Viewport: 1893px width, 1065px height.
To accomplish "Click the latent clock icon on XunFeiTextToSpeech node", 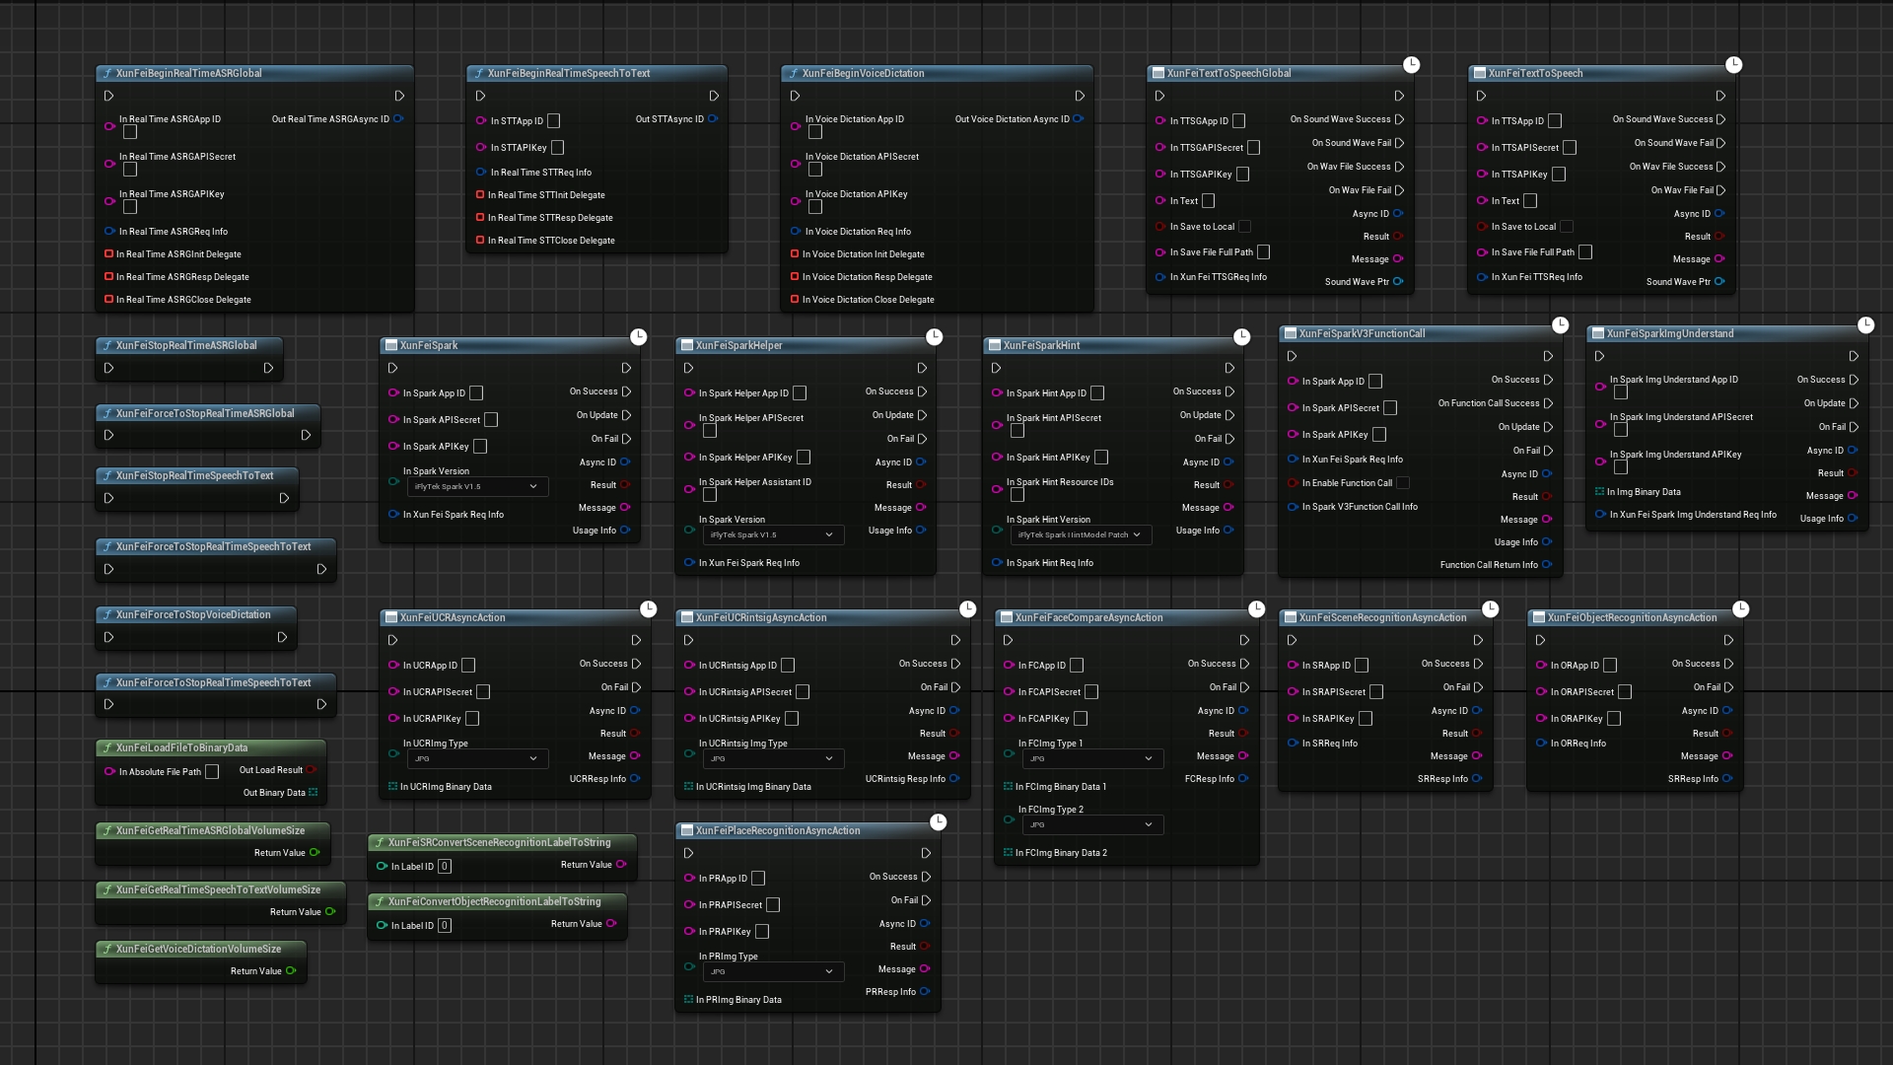I will [1733, 65].
